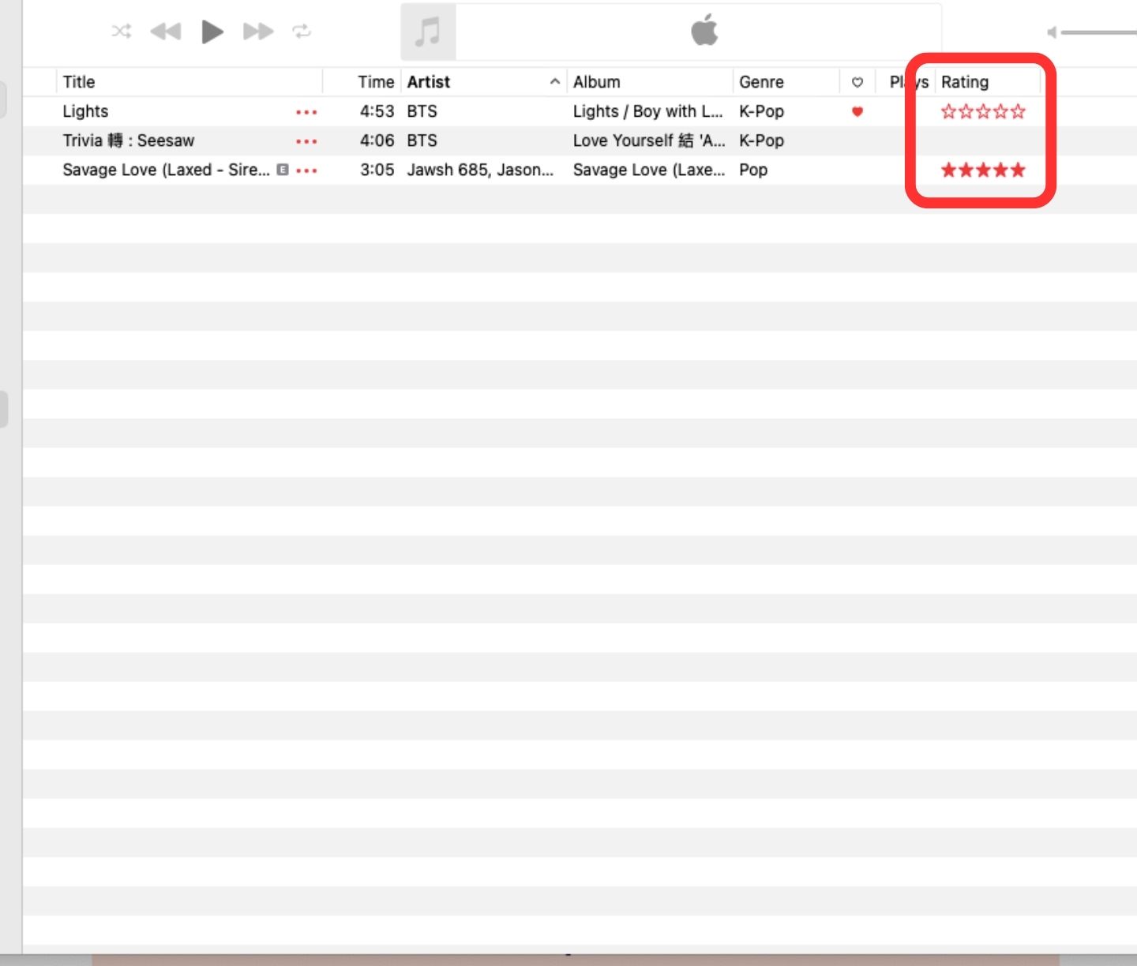Click the volume speaker icon
The image size is (1137, 966).
(x=1052, y=32)
